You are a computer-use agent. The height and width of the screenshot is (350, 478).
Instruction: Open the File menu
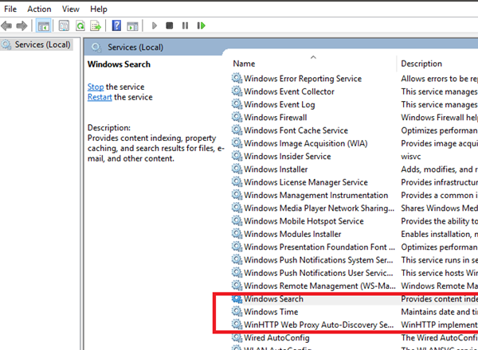click(x=10, y=9)
